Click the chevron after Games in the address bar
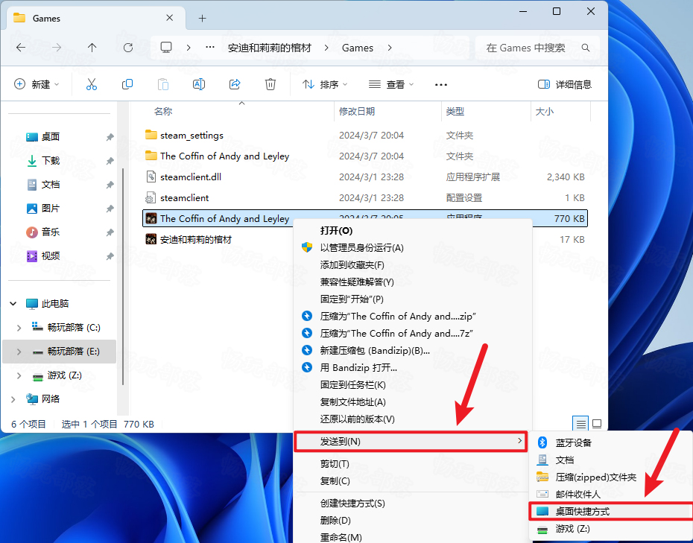 [390, 48]
